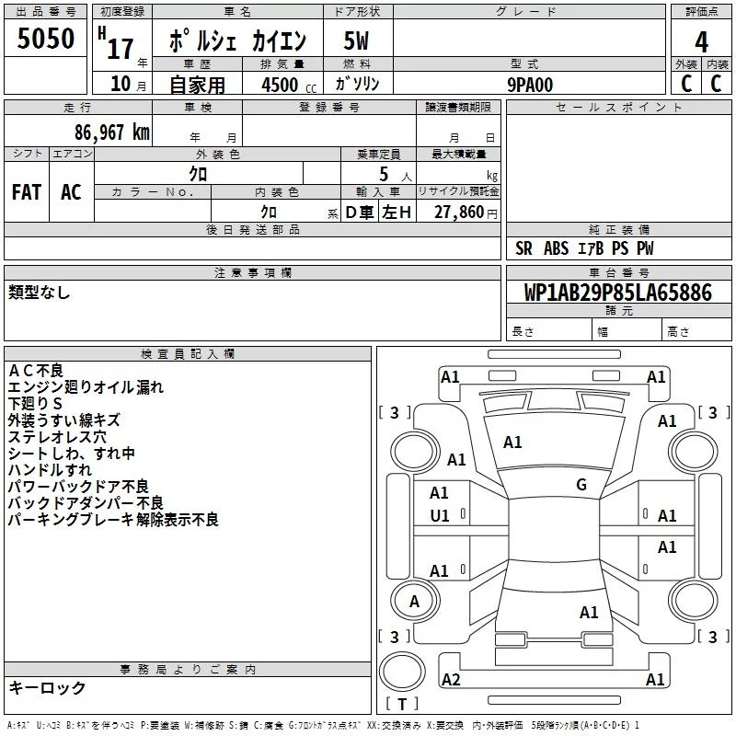Select the note シートしわ、すれ中

(x=72, y=453)
